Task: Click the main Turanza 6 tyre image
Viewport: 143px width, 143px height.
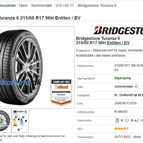Action: point(21,67)
